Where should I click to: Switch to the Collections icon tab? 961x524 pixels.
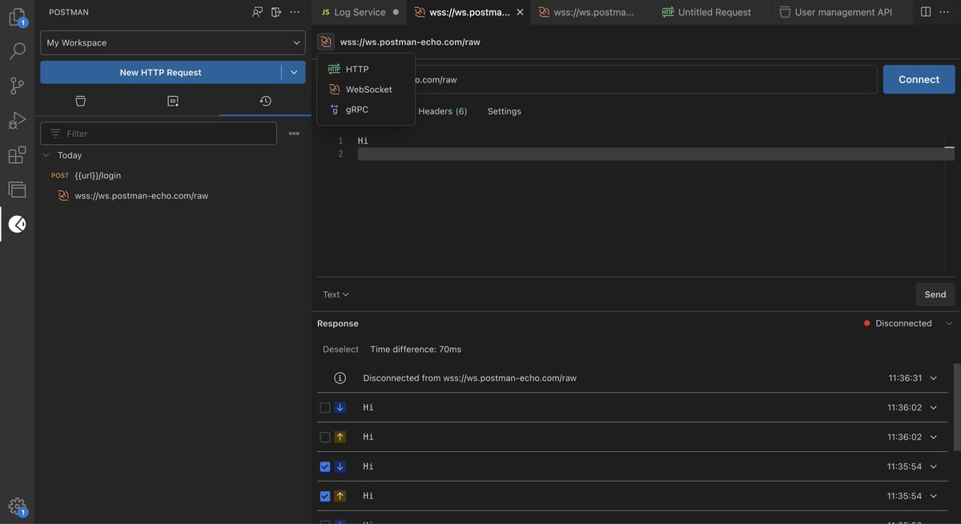[80, 101]
